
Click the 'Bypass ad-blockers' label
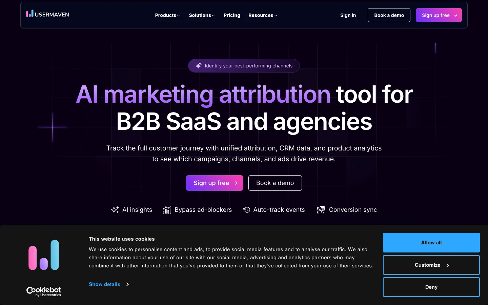(203, 210)
